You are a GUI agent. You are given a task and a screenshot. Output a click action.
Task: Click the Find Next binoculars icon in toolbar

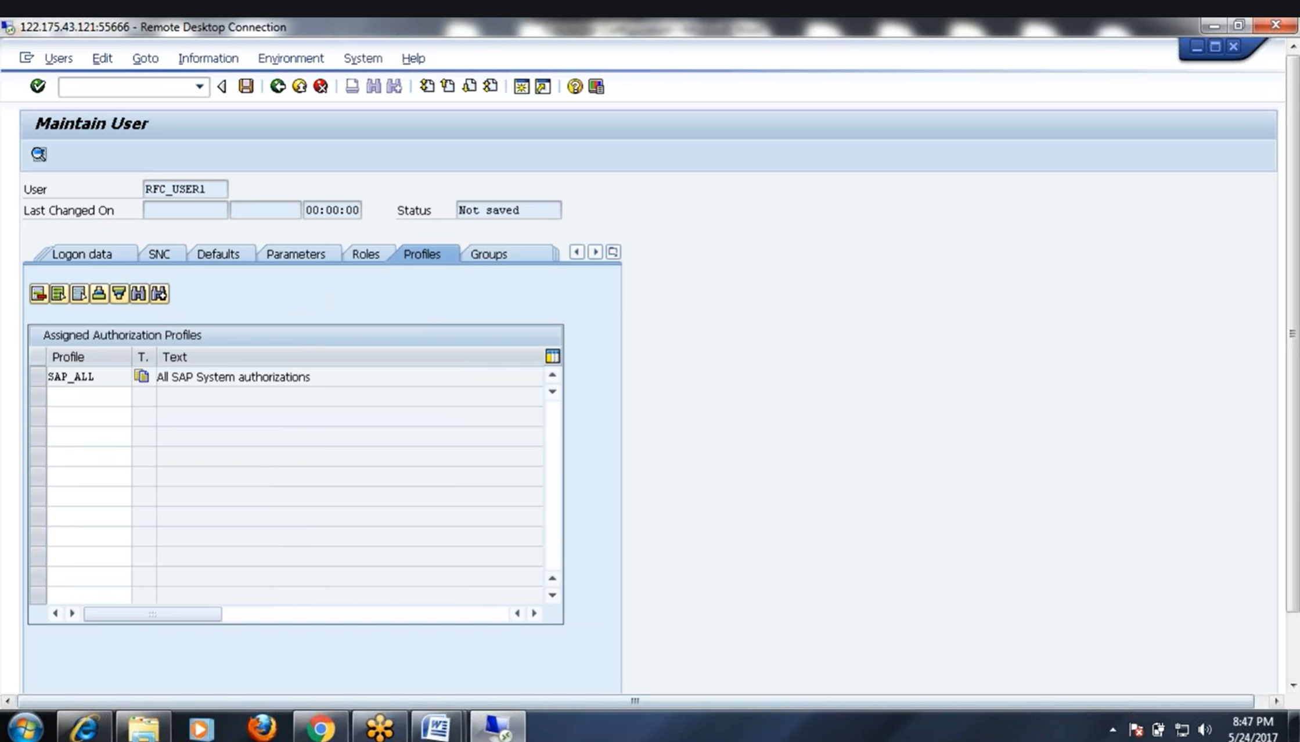(x=394, y=86)
